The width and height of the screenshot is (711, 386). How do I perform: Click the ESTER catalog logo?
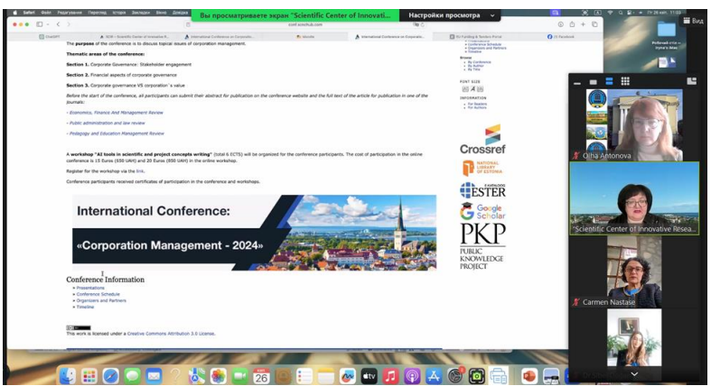coord(482,190)
